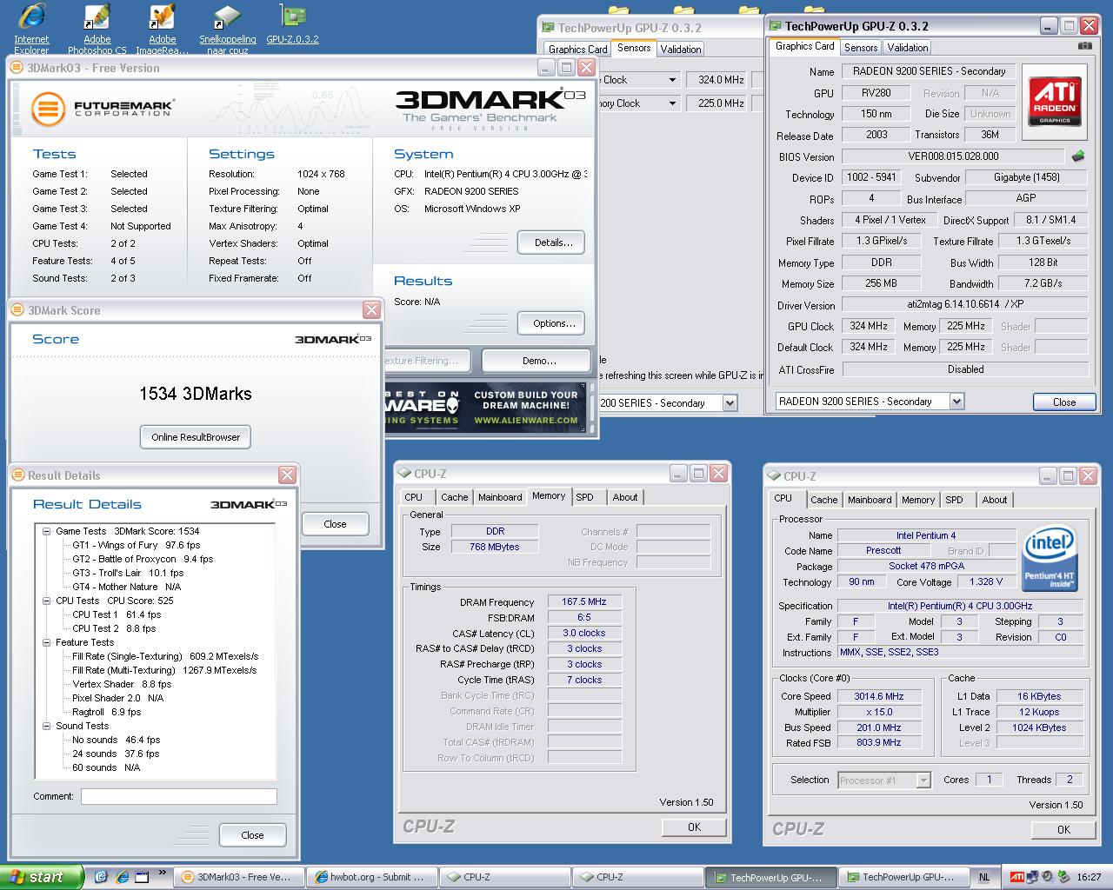1113x890 pixels.
Task: Expand hidden Quick Launch items chevron
Action: (x=163, y=873)
